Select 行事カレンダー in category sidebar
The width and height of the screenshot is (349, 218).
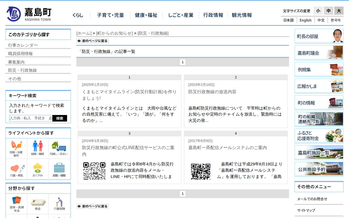click(23, 45)
